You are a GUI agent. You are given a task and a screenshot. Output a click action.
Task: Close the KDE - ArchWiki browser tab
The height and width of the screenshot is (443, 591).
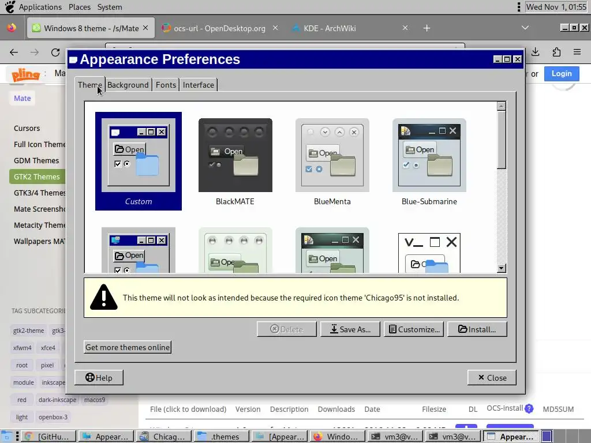(405, 28)
